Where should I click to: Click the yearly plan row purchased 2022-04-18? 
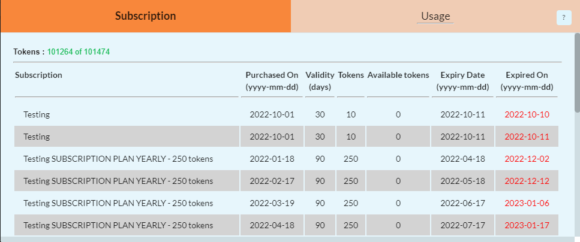pos(118,225)
